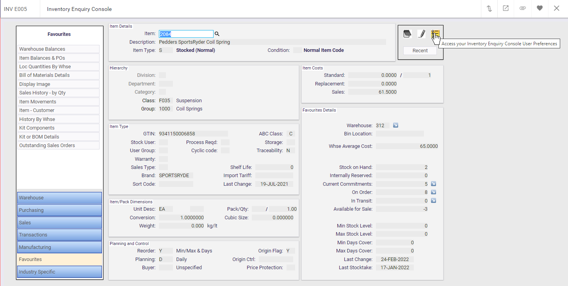Open console in new window icon
The height and width of the screenshot is (286, 568).
click(506, 8)
